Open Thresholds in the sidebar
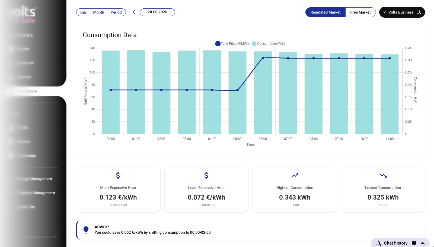Viewport: 434px width, 247px height. pyautogui.click(x=27, y=156)
